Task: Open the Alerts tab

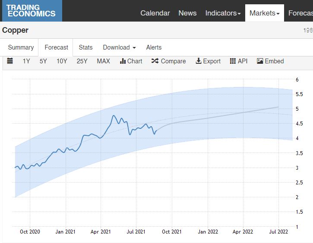Action: (154, 47)
